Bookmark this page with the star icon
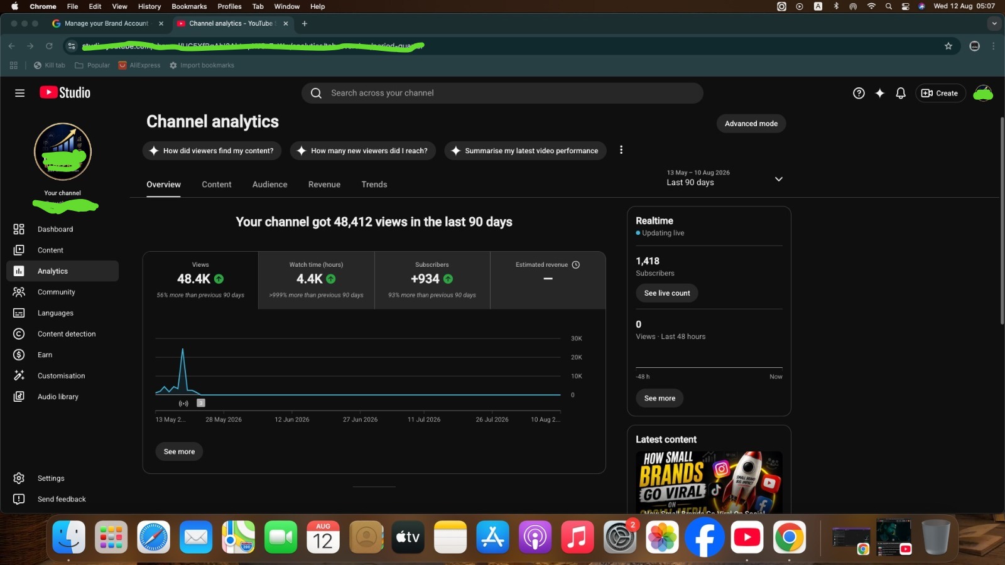Viewport: 1005px width, 565px height. pyautogui.click(x=948, y=46)
